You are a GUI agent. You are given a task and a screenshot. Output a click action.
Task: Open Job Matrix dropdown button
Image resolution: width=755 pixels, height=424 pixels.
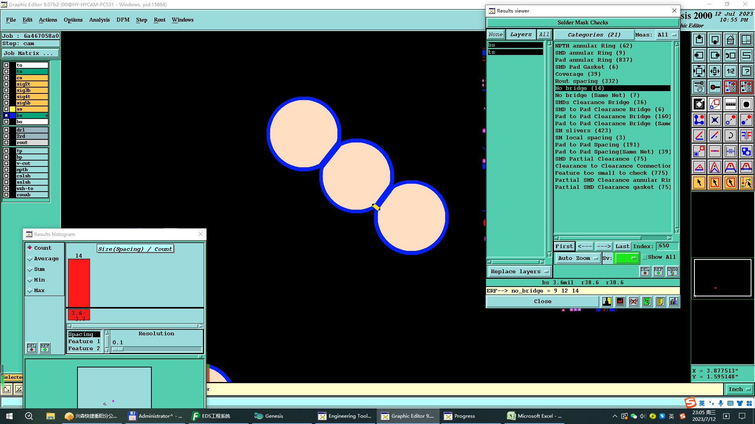pyautogui.click(x=31, y=53)
